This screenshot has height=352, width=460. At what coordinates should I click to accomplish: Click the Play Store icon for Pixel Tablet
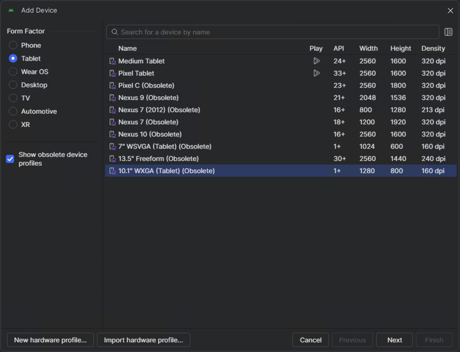316,73
